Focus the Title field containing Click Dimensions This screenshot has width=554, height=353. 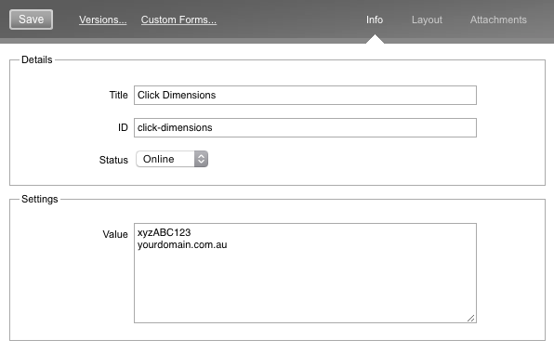pyautogui.click(x=305, y=96)
